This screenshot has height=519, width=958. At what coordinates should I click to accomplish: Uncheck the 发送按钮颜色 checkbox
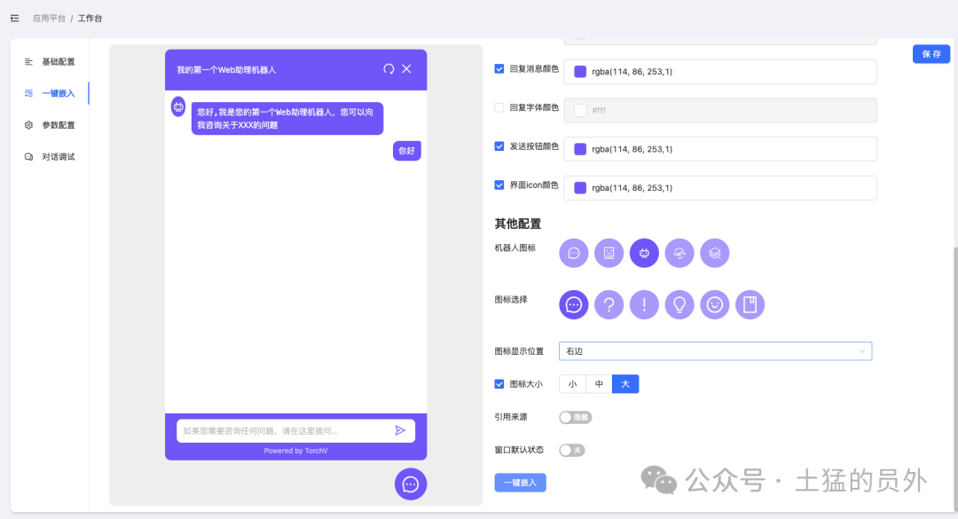tap(499, 146)
